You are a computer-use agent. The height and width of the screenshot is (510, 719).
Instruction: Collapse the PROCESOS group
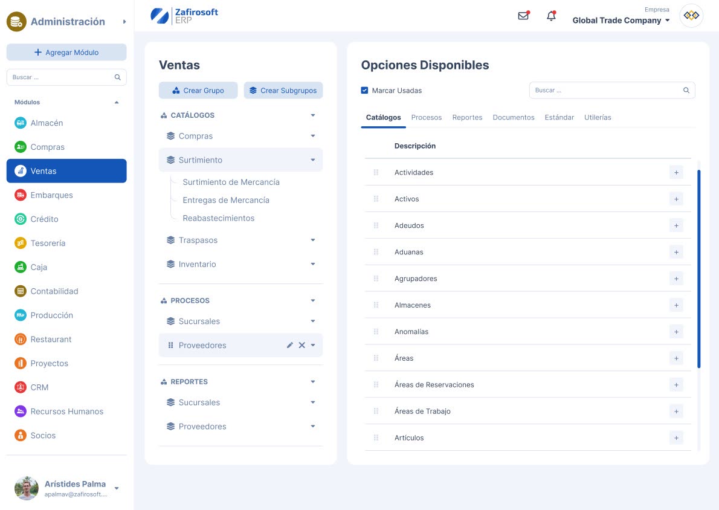point(313,300)
